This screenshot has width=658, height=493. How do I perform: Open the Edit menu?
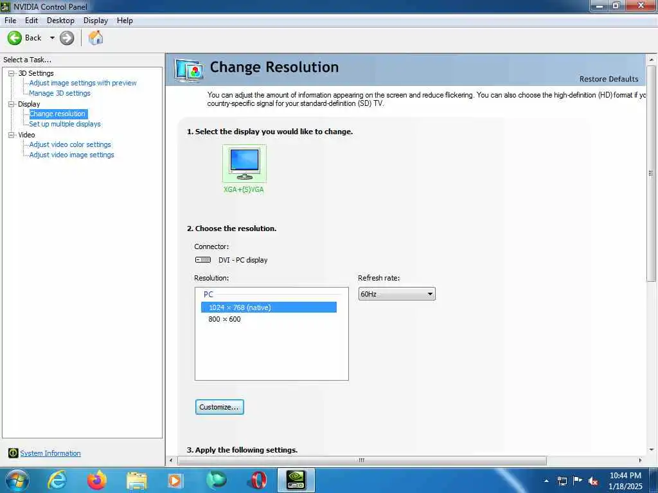point(31,21)
